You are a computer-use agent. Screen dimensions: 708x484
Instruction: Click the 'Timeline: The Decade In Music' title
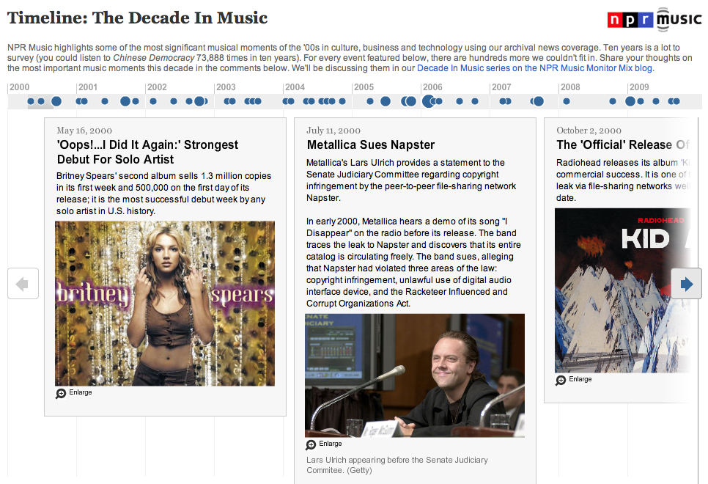(137, 18)
